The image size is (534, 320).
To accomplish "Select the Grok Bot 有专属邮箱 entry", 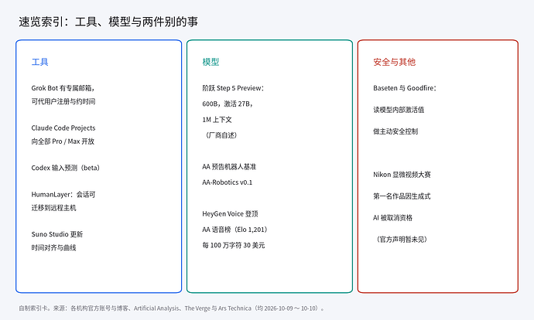I will point(63,88).
